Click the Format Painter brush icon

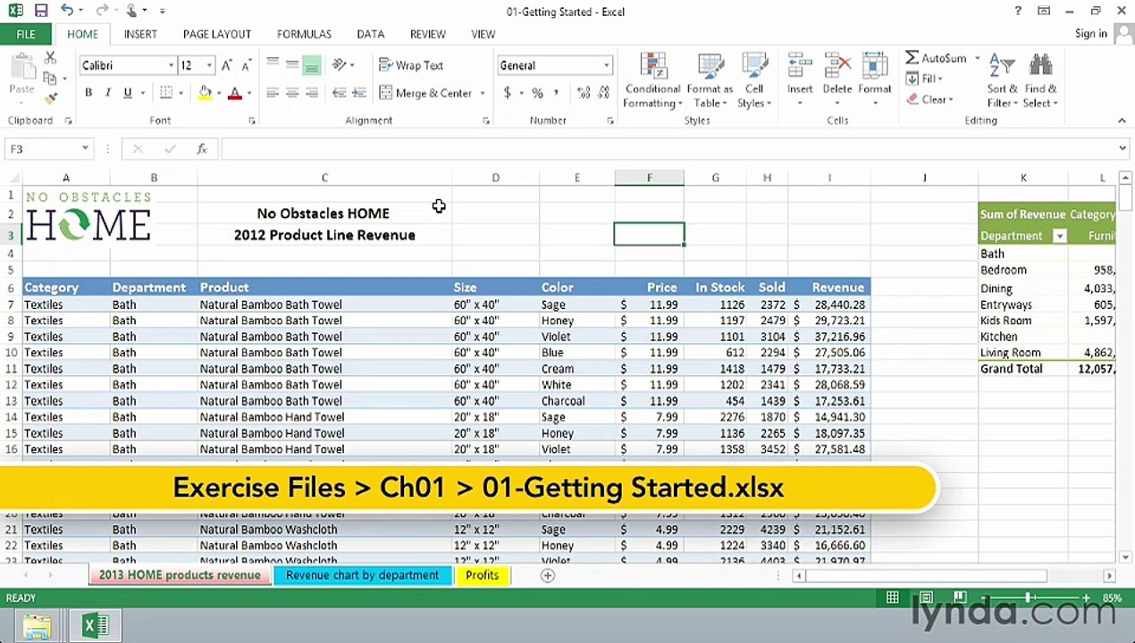pyautogui.click(x=50, y=98)
